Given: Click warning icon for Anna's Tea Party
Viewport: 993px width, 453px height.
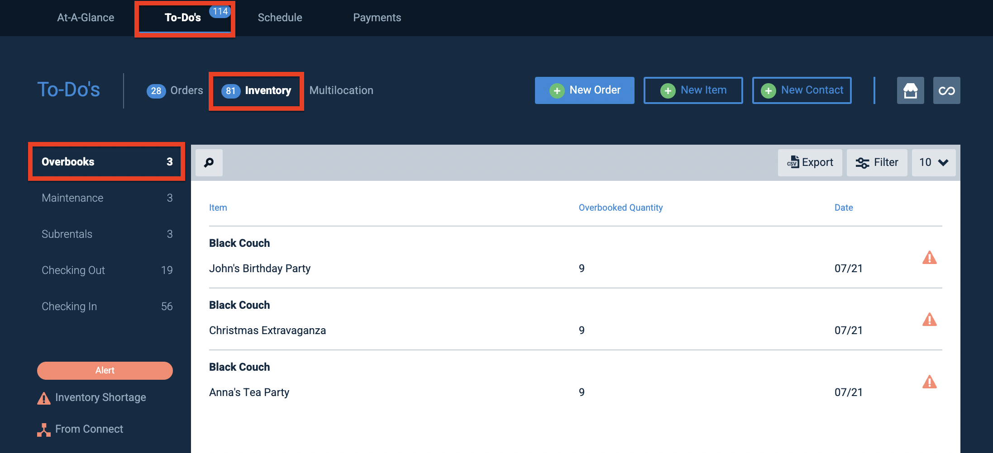Looking at the screenshot, I should pyautogui.click(x=929, y=382).
